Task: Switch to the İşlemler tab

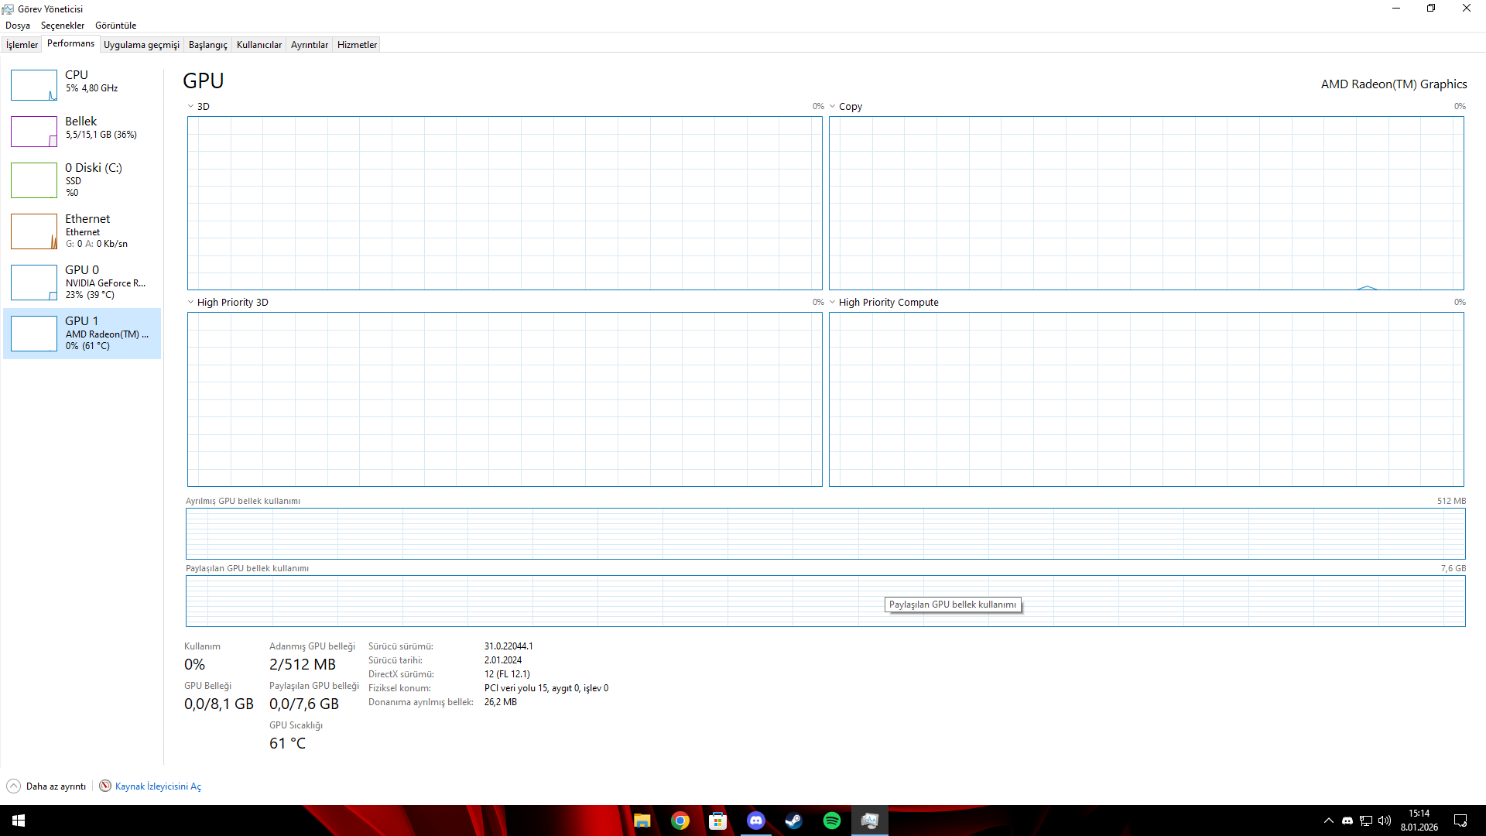Action: coord(22,45)
